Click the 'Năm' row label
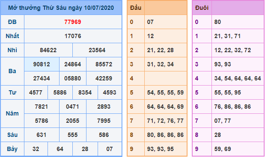Image resolution: width=265 pixels, height=157 pixels. click(12, 113)
